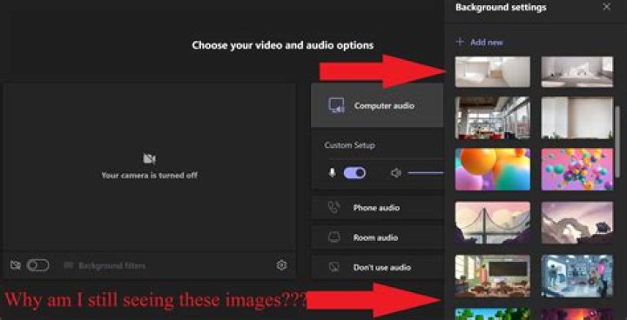Toggle the microphone switch off

[354, 172]
